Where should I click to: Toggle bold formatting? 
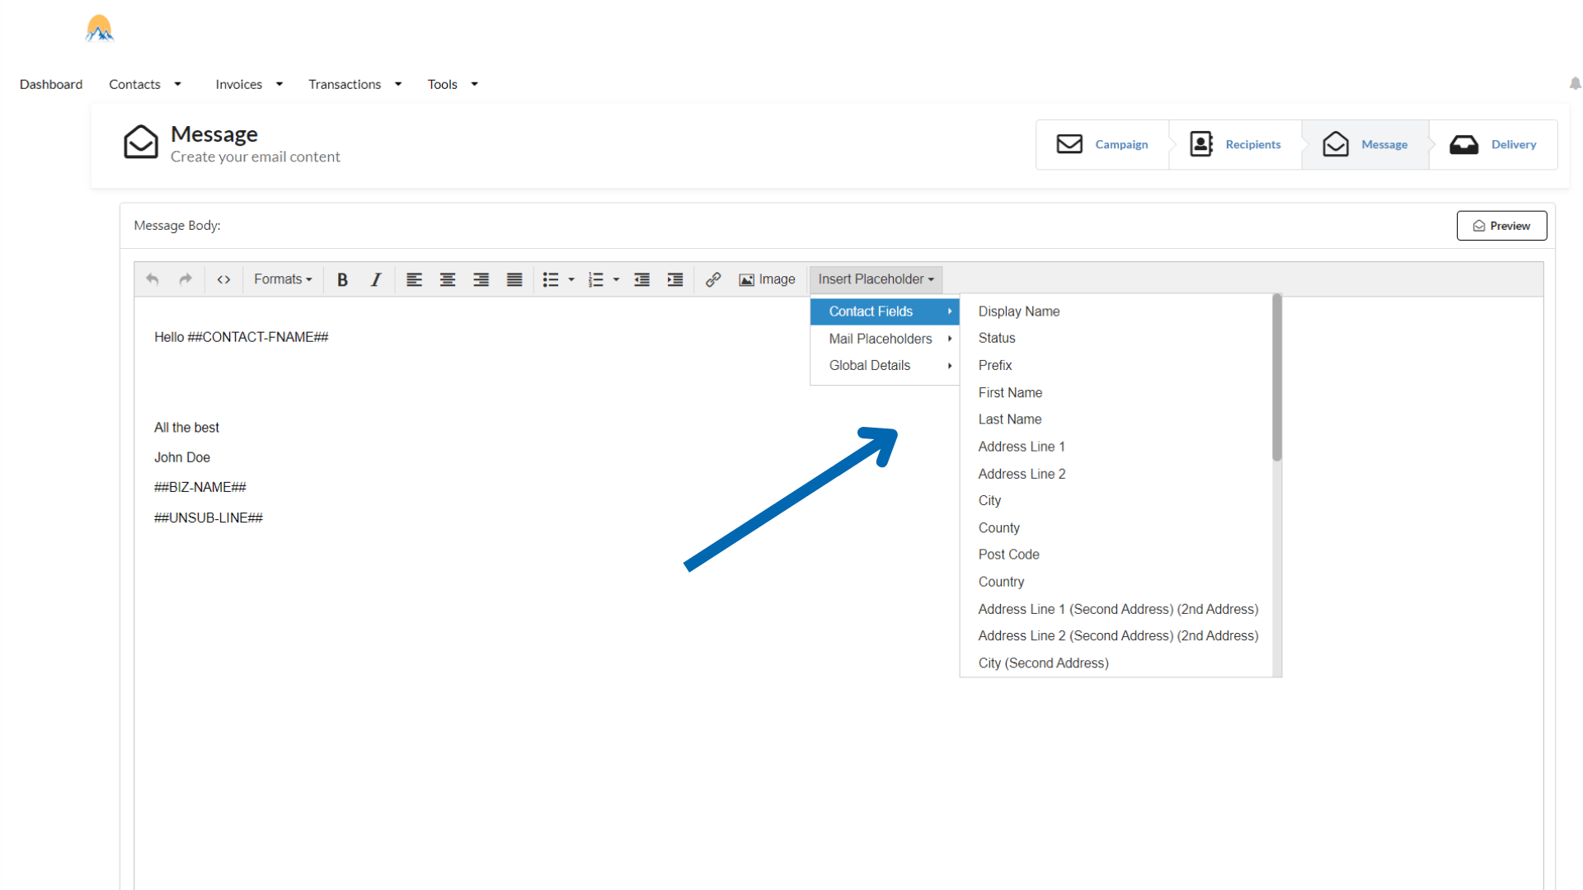point(342,279)
